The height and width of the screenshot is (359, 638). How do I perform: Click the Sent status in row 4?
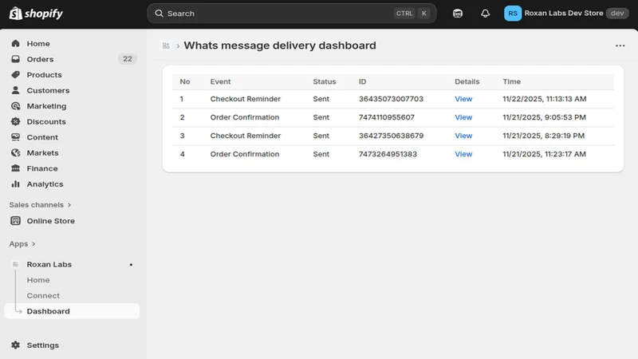pyautogui.click(x=321, y=154)
